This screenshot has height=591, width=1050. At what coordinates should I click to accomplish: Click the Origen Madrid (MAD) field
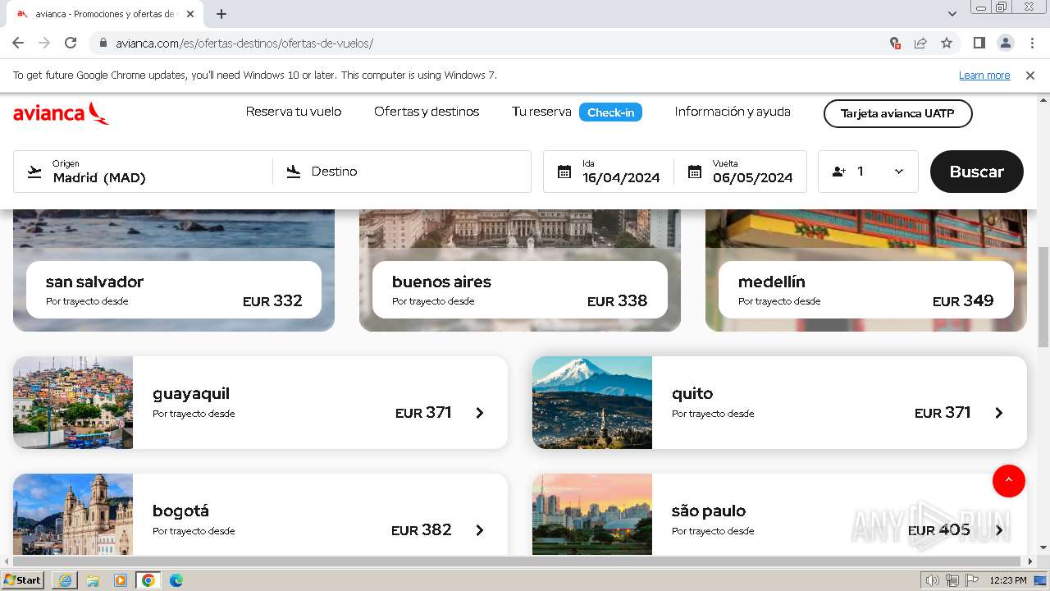click(x=144, y=172)
